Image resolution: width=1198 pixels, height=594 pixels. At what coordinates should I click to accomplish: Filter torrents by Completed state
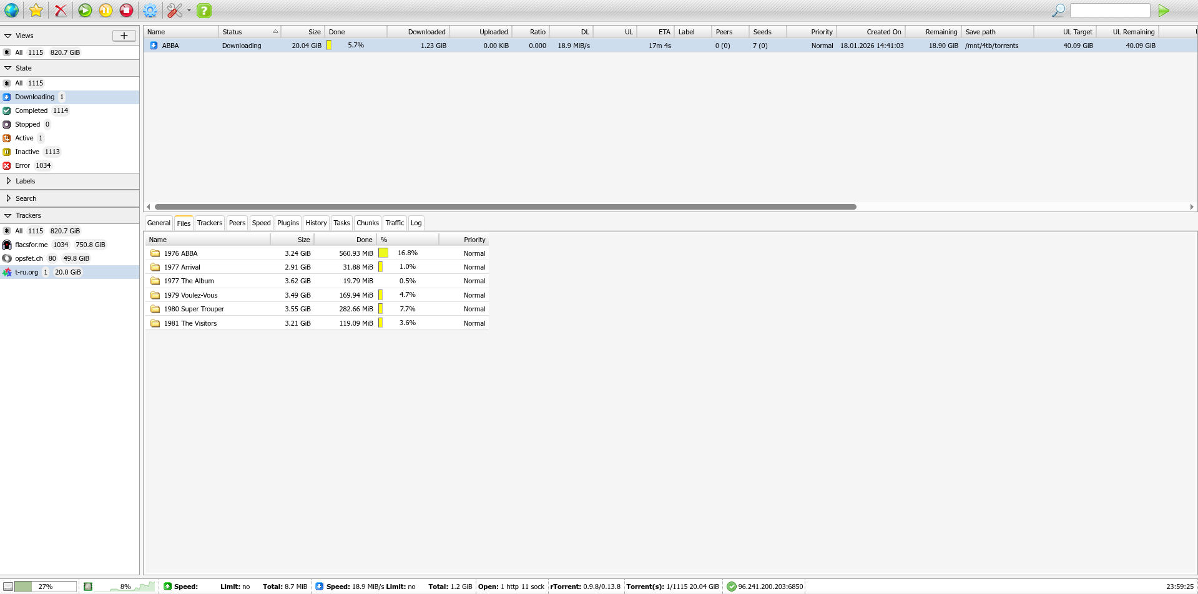point(31,110)
